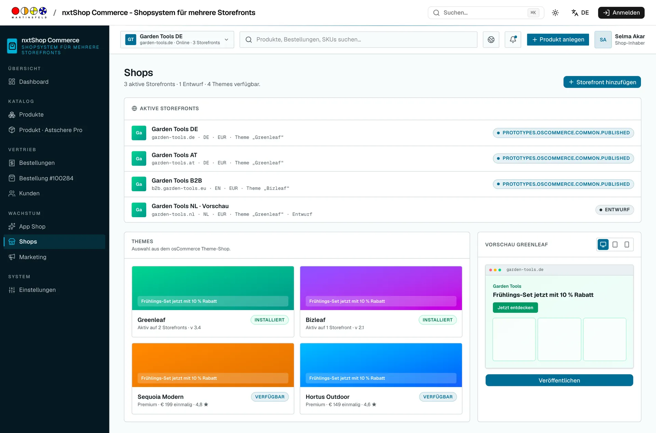Click the GT store badge
Image resolution: width=656 pixels, height=433 pixels.
click(131, 40)
